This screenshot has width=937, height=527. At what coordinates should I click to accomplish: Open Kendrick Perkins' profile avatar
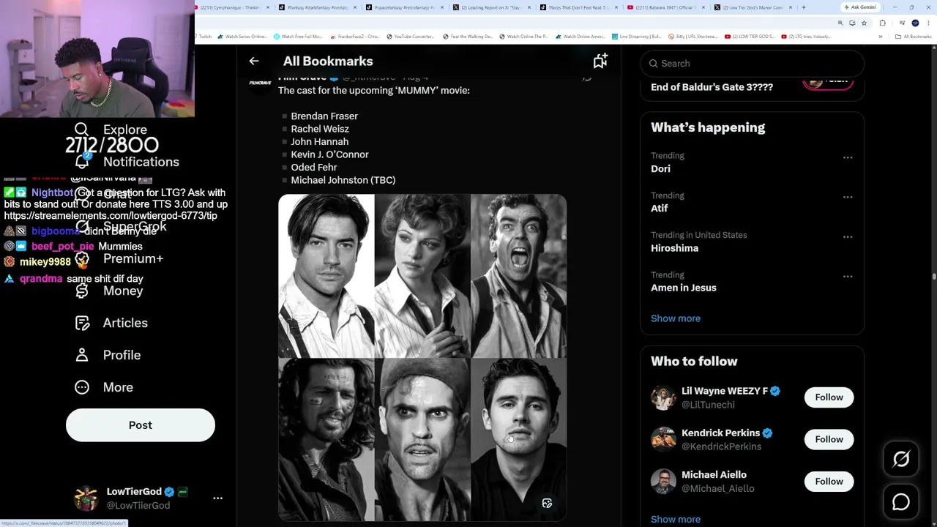click(663, 439)
